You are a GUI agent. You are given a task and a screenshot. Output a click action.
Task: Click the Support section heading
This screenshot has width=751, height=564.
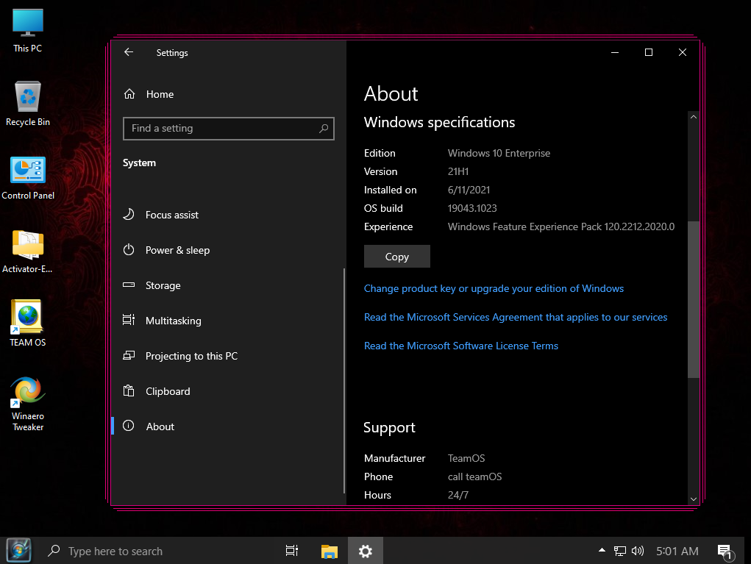coord(389,427)
